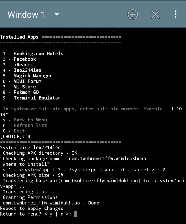The height and width of the screenshot is (224, 186).
Task: Tap the leo2214leo app entry
Action: 22,70
